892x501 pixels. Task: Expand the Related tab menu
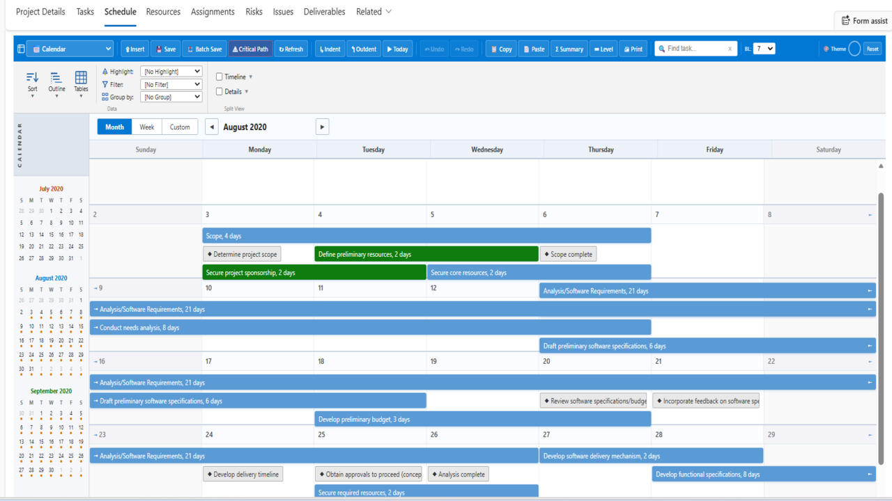374,12
